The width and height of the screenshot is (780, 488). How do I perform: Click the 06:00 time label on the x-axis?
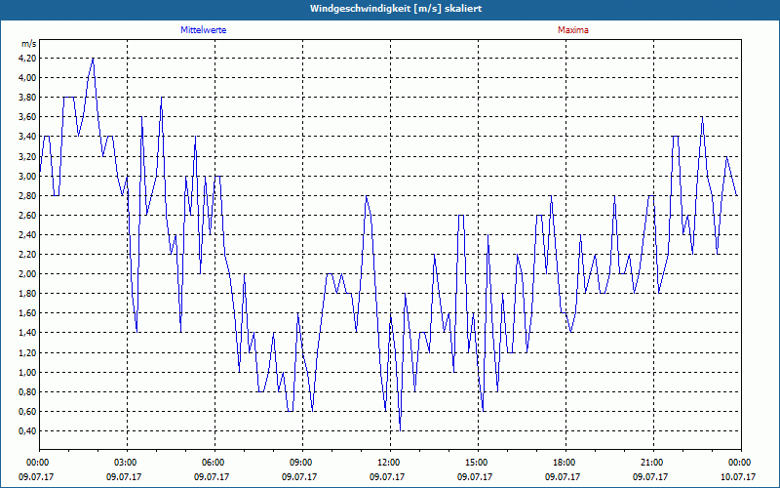(214, 463)
